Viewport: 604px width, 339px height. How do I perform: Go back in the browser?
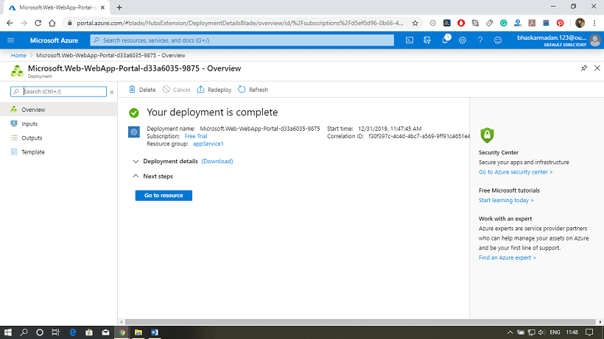(x=10, y=23)
